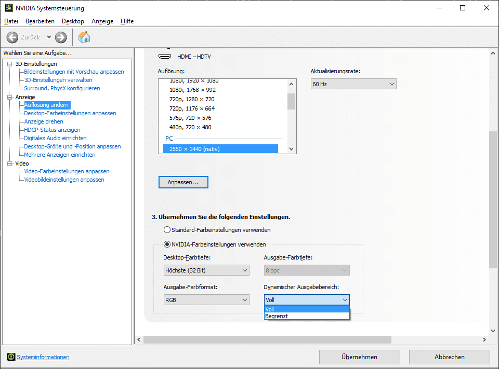Open Desktop-Farbeinstellungen anpassen
Viewport: 499px width, 369px height.
70,113
